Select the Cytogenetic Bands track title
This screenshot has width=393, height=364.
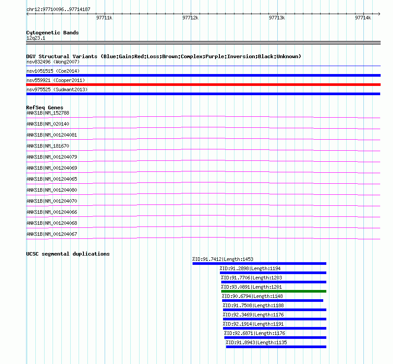(x=53, y=33)
